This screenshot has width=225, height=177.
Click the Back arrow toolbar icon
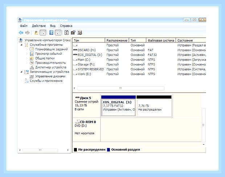(x=21, y=33)
